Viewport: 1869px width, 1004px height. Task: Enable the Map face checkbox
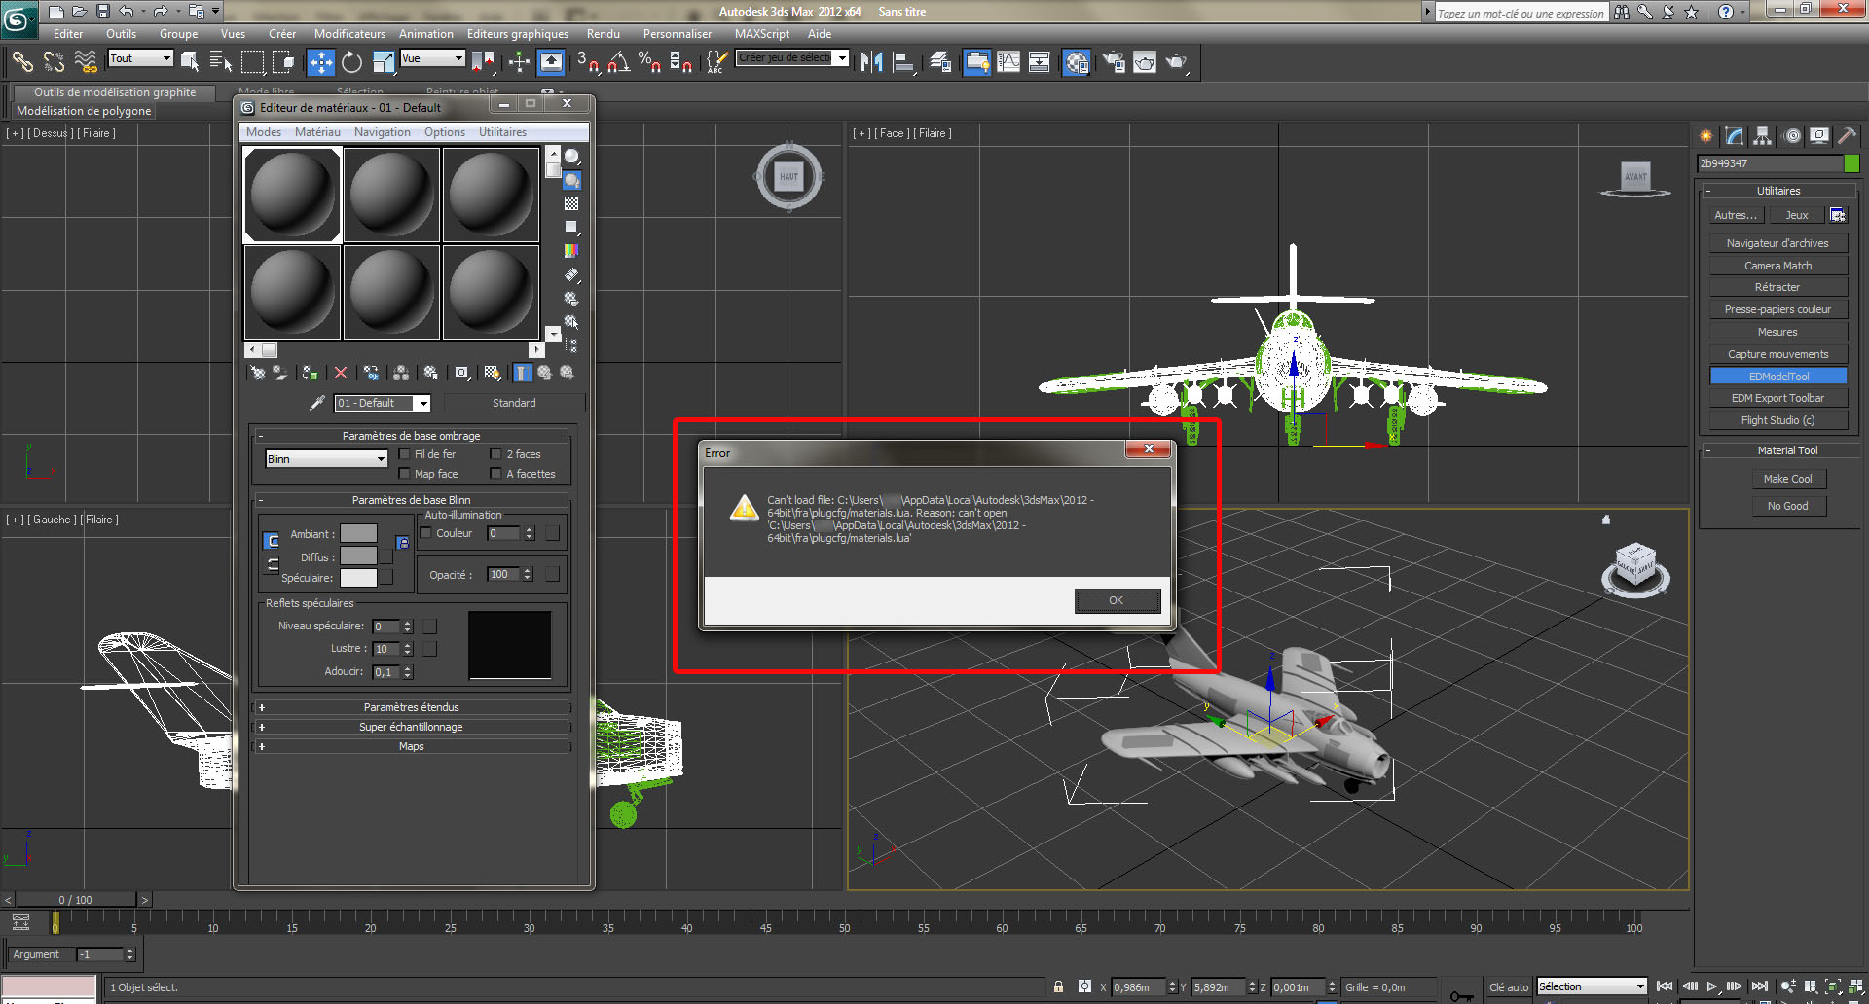click(404, 474)
